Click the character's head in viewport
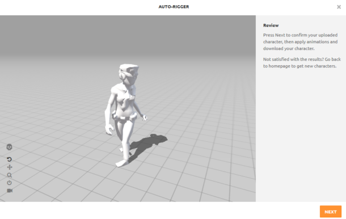346x219 pixels. pyautogui.click(x=128, y=74)
